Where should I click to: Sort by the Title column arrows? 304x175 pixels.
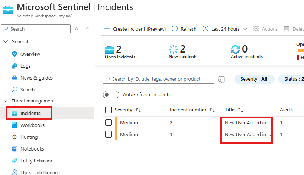coord(240,110)
